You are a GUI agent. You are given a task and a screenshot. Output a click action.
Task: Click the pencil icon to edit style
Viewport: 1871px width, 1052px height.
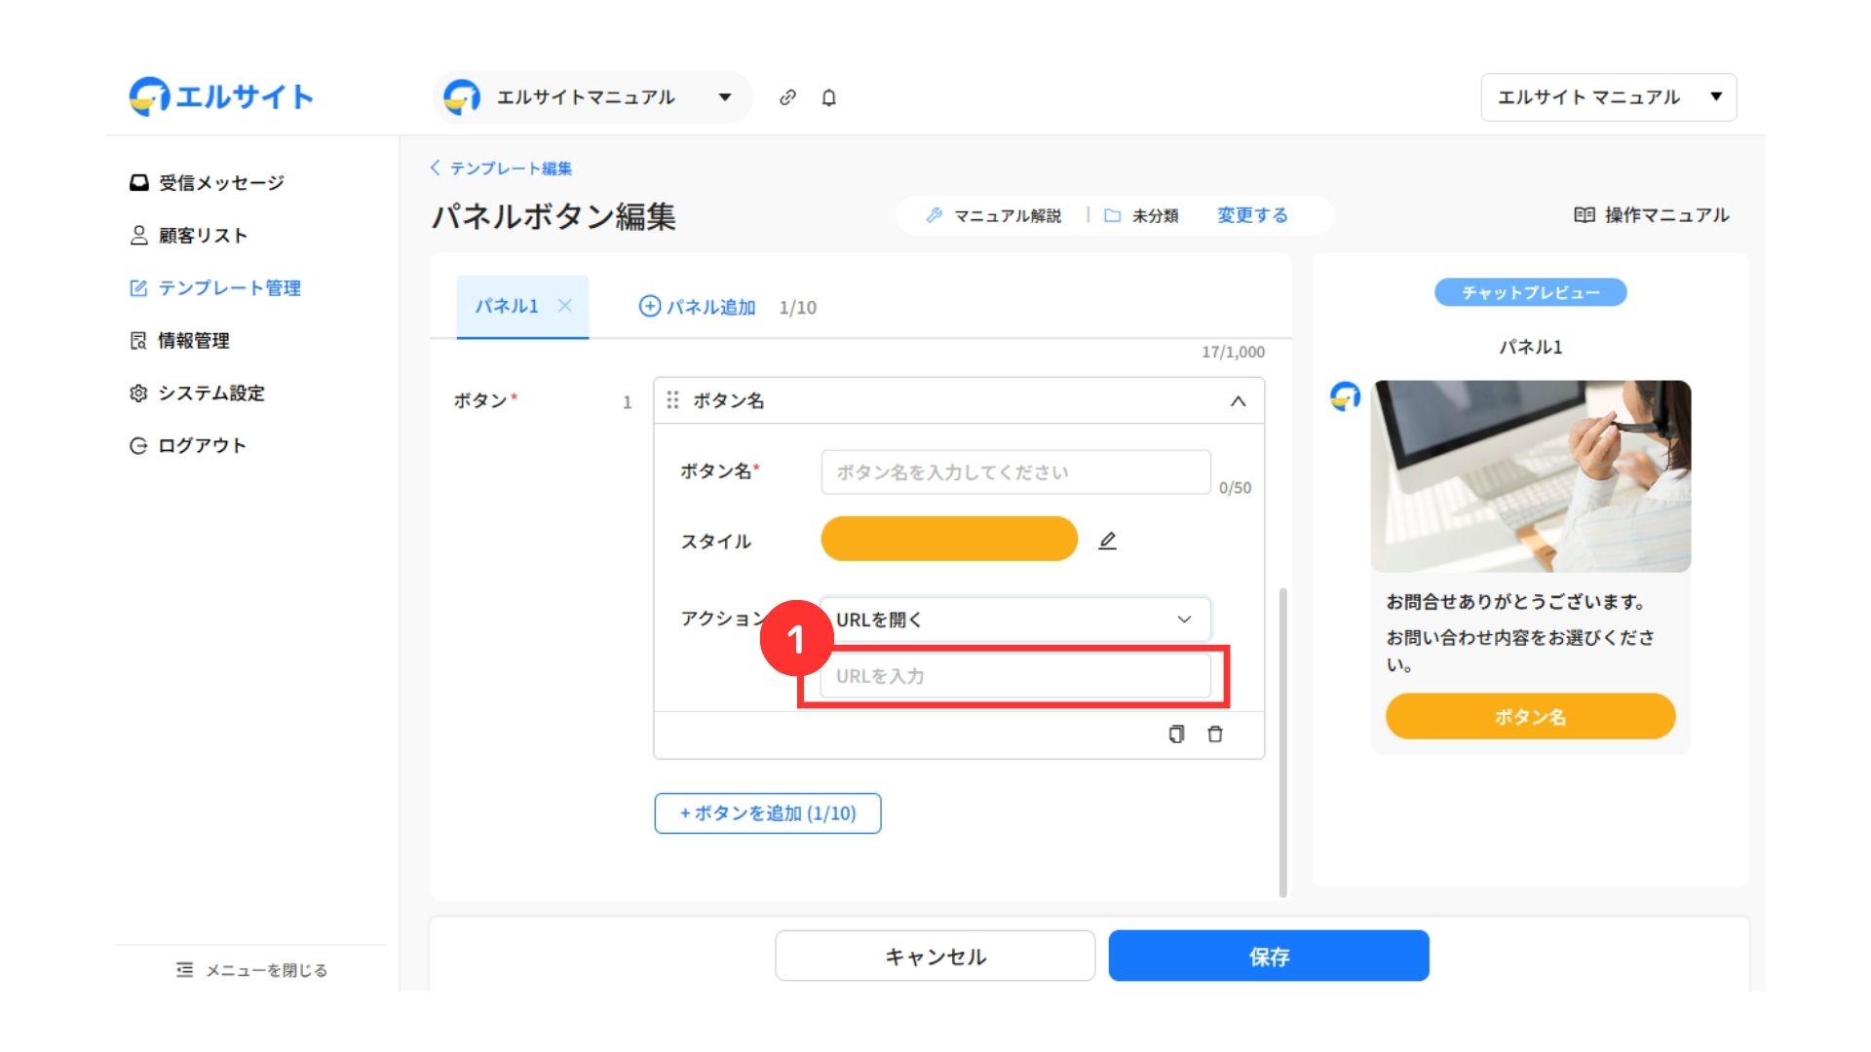tap(1107, 541)
